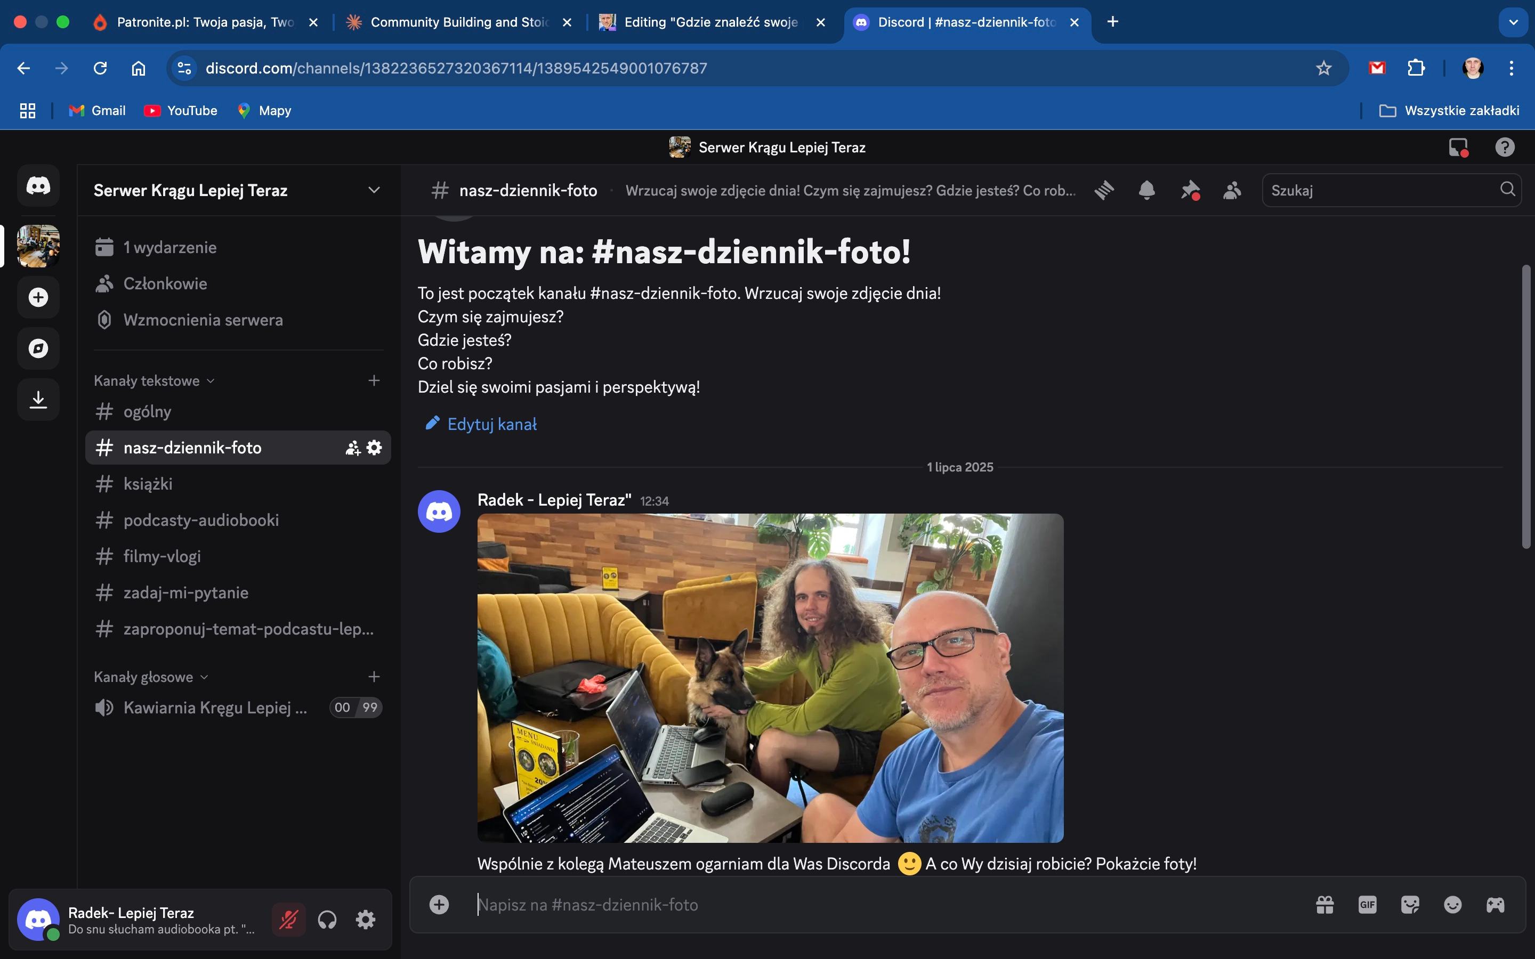Open the Threads icon in channel header
Screen dimensions: 1535x959
(x=1104, y=190)
